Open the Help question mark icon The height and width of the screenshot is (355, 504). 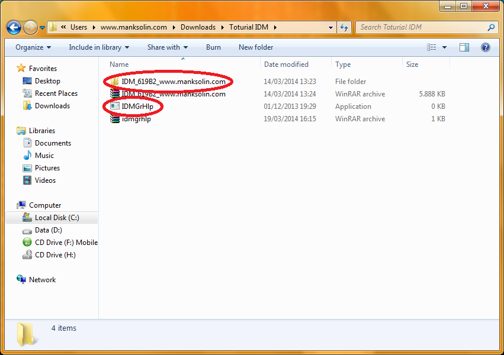click(486, 47)
